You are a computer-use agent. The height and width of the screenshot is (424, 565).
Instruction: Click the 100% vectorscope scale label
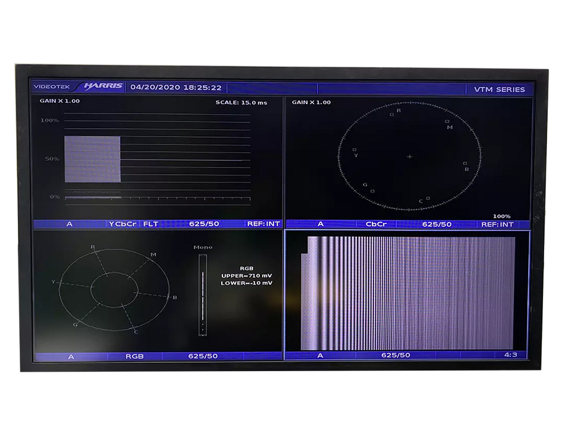click(501, 216)
